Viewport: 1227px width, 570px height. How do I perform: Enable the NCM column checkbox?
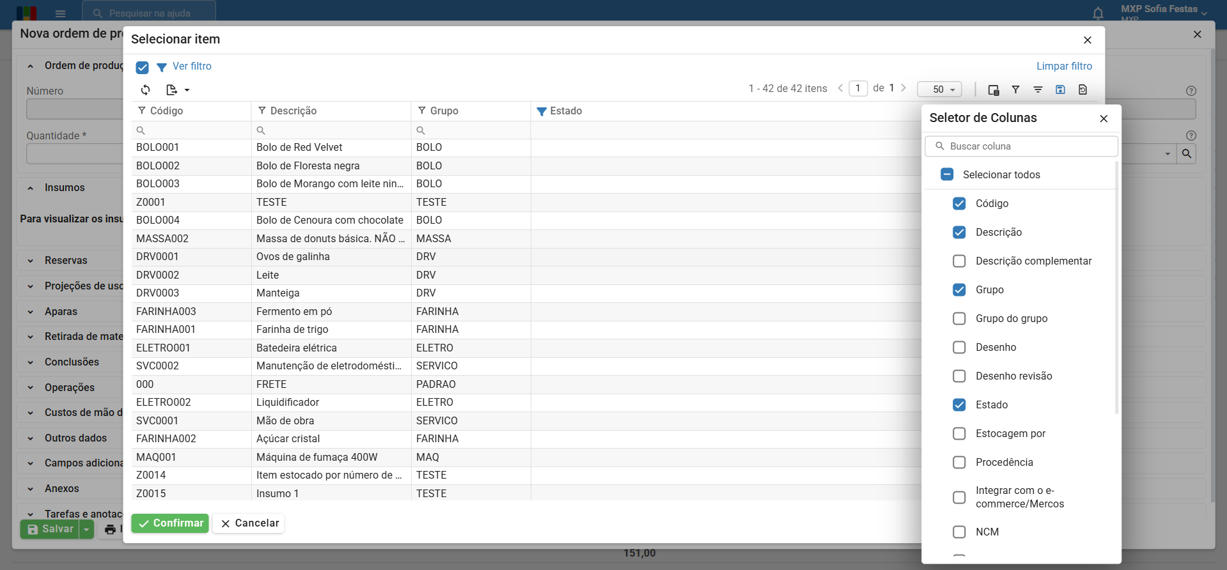(x=959, y=532)
